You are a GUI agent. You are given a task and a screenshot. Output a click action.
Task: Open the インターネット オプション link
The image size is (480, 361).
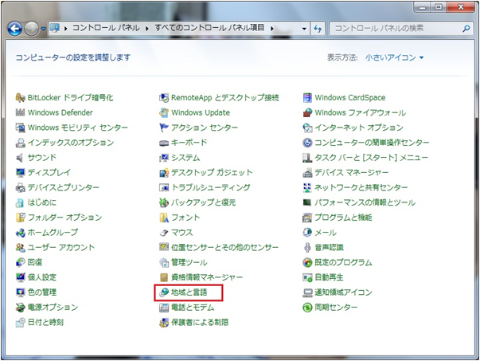(x=359, y=128)
